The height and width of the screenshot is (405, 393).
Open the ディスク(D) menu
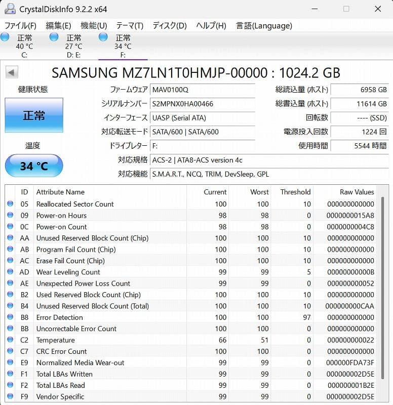[170, 26]
